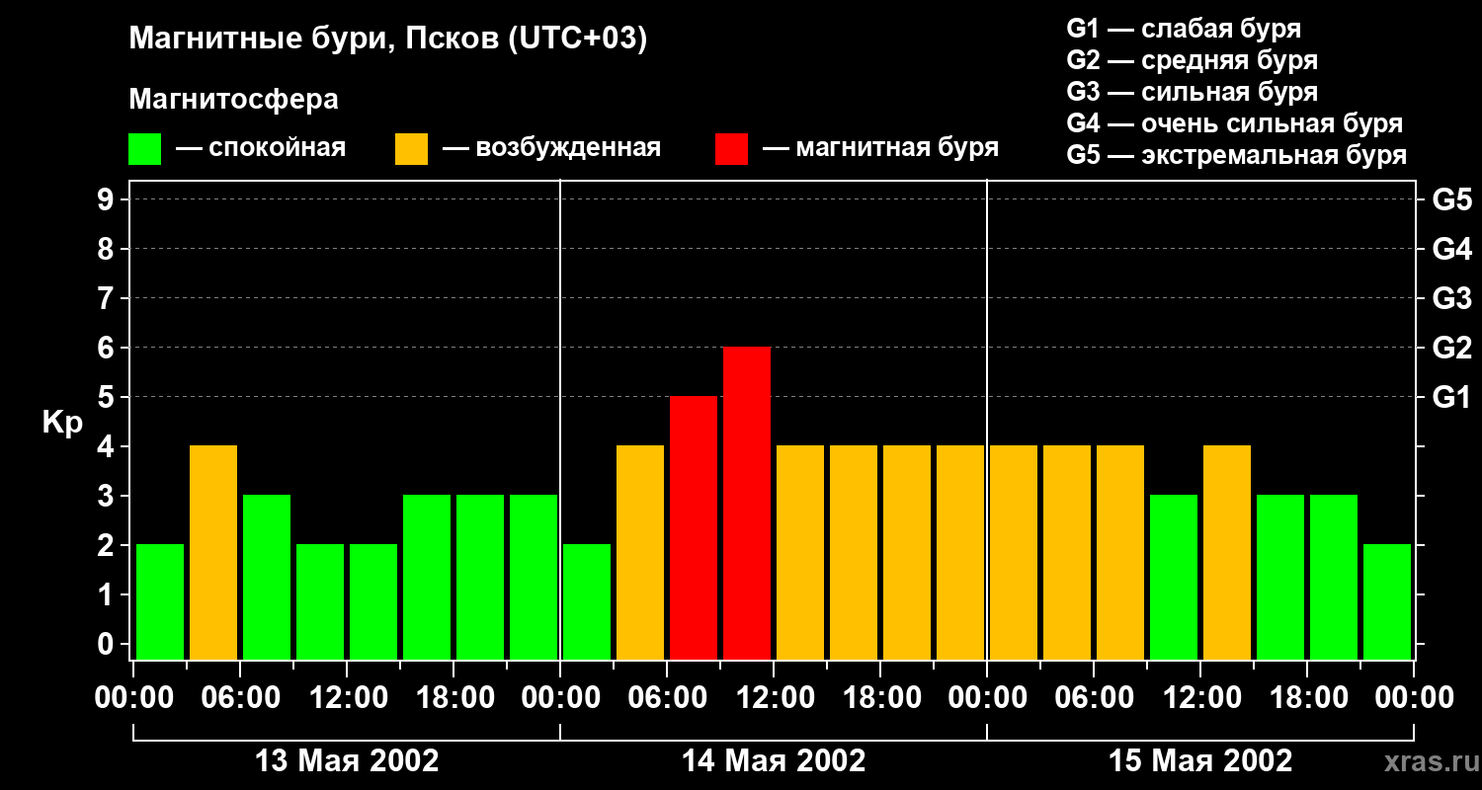Click the "12:00" time label above 14 Мая
1482x790 pixels.
[774, 698]
